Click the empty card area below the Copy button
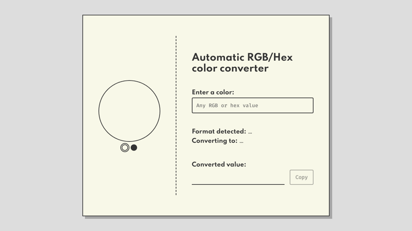Screen dimensions: 412x231 [x=301, y=200]
